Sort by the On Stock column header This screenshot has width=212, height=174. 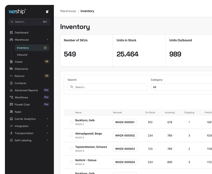tap(150, 112)
